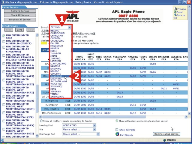The height and width of the screenshot is (144, 192).
Task: Check the Caribbean, Panama (APX) service
Action: pyautogui.click(x=4, y=55)
